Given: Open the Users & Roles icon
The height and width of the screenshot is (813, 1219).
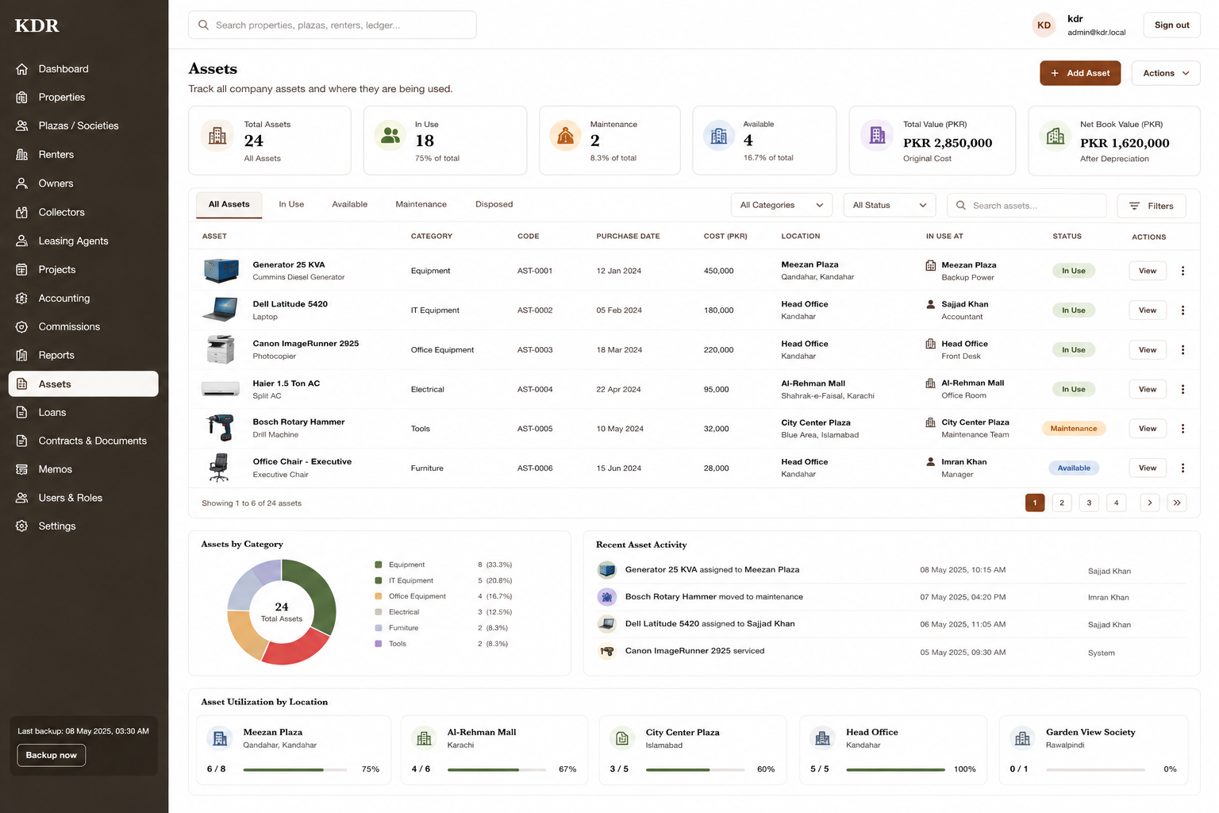Looking at the screenshot, I should [x=22, y=498].
